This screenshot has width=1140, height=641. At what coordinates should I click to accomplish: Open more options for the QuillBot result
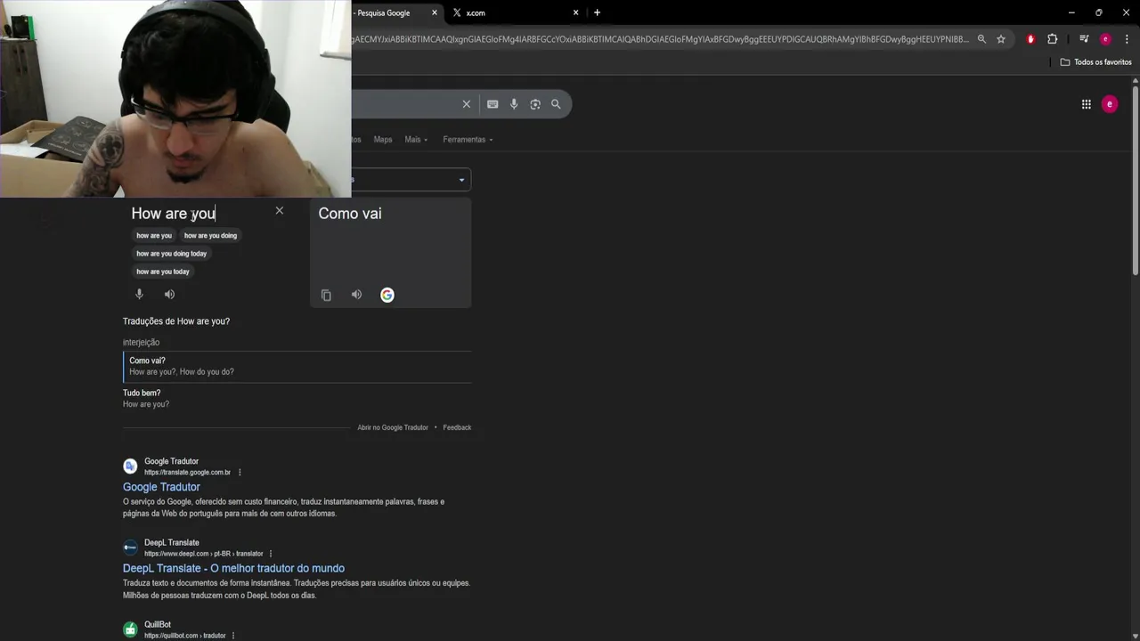233,636
